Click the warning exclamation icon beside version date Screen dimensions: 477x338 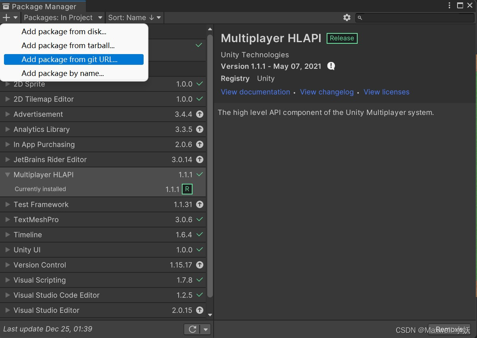click(x=331, y=66)
